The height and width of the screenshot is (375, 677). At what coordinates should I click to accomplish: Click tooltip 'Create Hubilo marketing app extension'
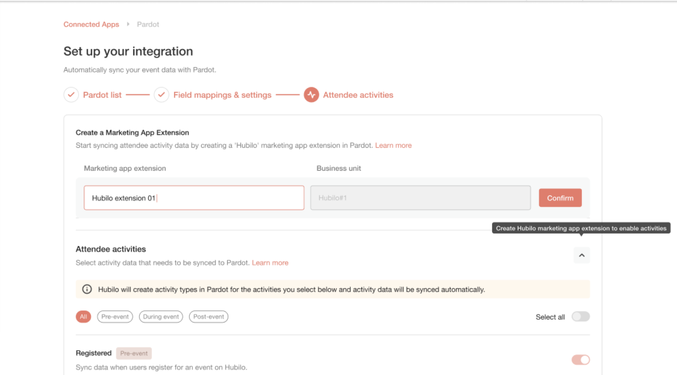[x=581, y=228]
